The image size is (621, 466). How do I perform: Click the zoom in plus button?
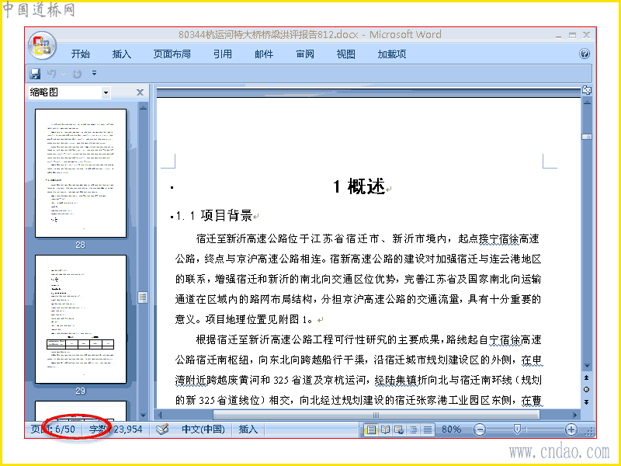click(571, 429)
